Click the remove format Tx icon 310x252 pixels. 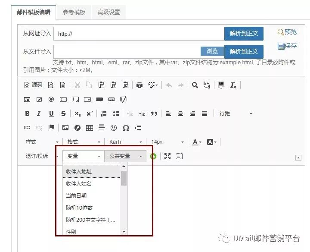coord(233,85)
